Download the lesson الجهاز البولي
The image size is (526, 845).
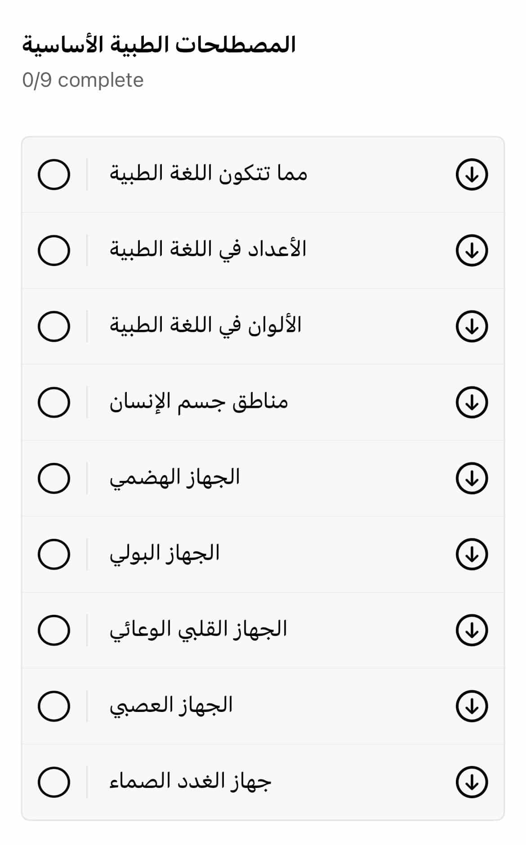[x=472, y=554]
